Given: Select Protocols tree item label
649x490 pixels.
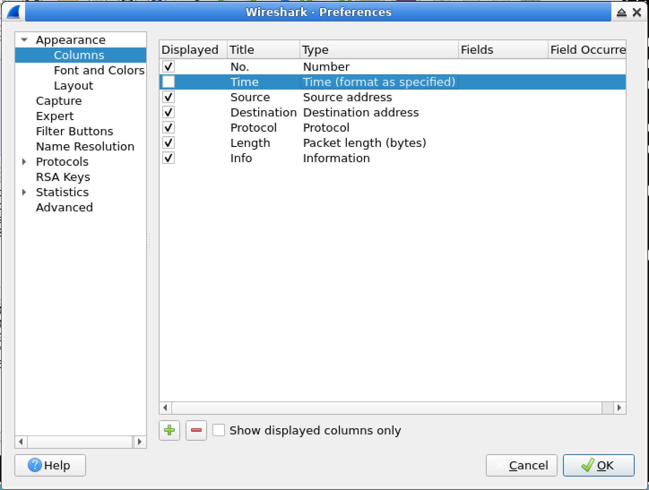Looking at the screenshot, I should (62, 162).
